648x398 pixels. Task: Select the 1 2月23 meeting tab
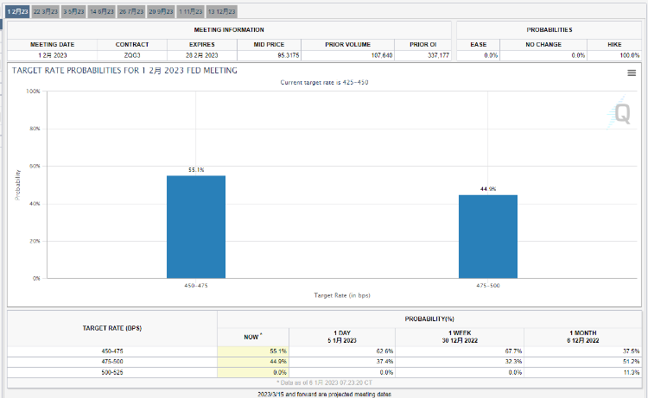pos(18,11)
